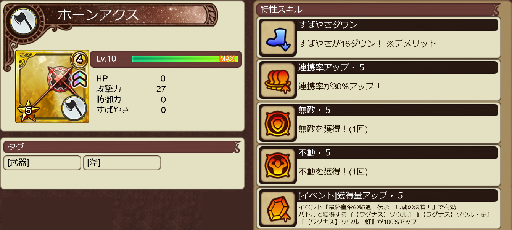Click the rainbow chevron icon on card
This screenshot has height=230, width=512.
tap(78, 79)
